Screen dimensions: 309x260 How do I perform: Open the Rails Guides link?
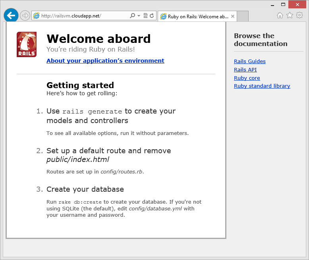point(250,61)
